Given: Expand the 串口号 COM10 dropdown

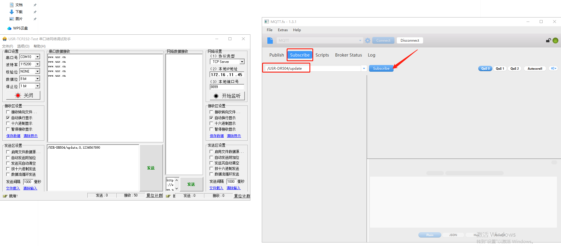Looking at the screenshot, I should [37, 57].
